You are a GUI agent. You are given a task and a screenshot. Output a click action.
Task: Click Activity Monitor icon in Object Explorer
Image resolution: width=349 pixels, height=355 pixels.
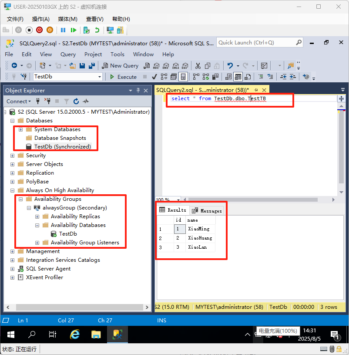86,101
